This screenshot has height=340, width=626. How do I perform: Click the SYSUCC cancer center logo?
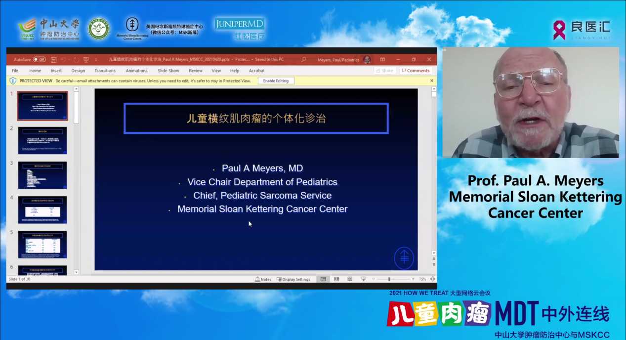[48, 30]
